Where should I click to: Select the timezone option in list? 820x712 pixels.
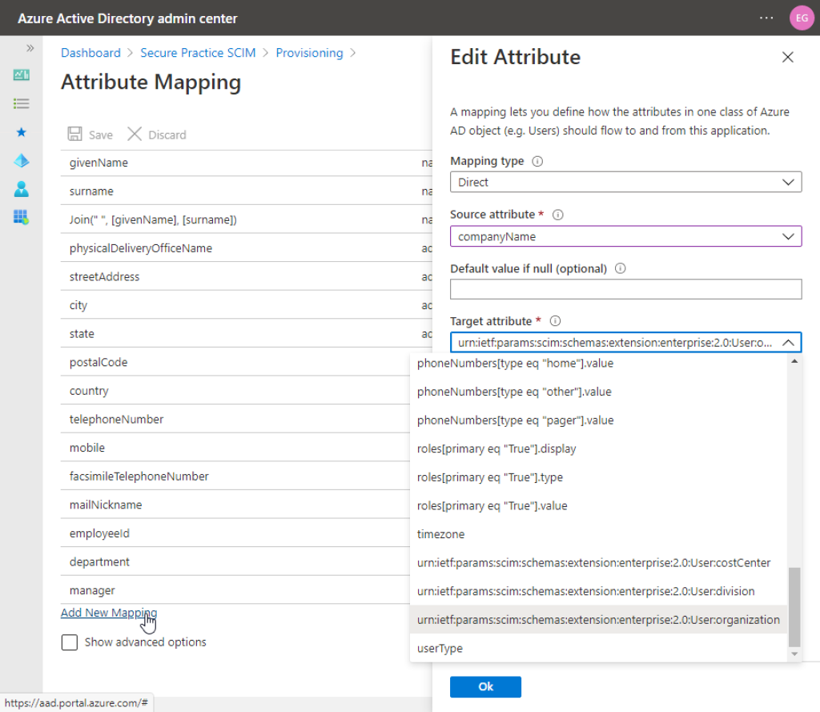pyautogui.click(x=440, y=534)
